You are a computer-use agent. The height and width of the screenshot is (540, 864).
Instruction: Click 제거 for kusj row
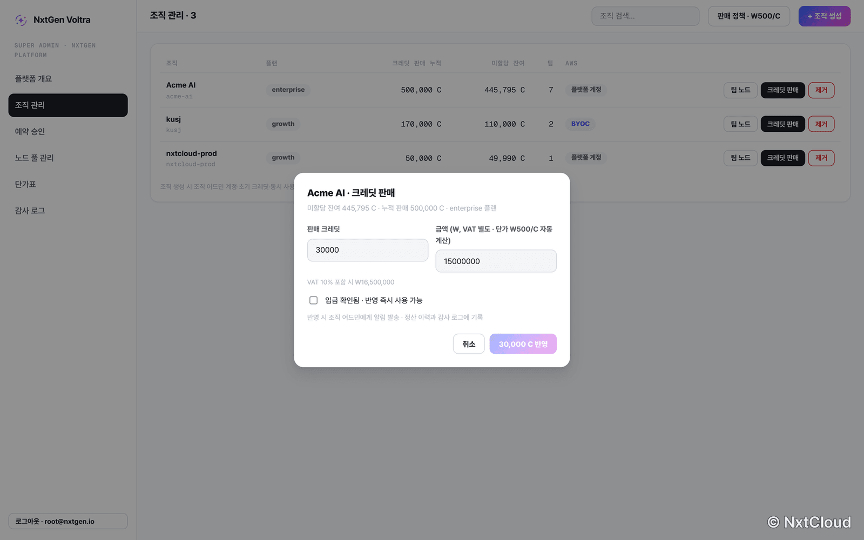pyautogui.click(x=821, y=124)
